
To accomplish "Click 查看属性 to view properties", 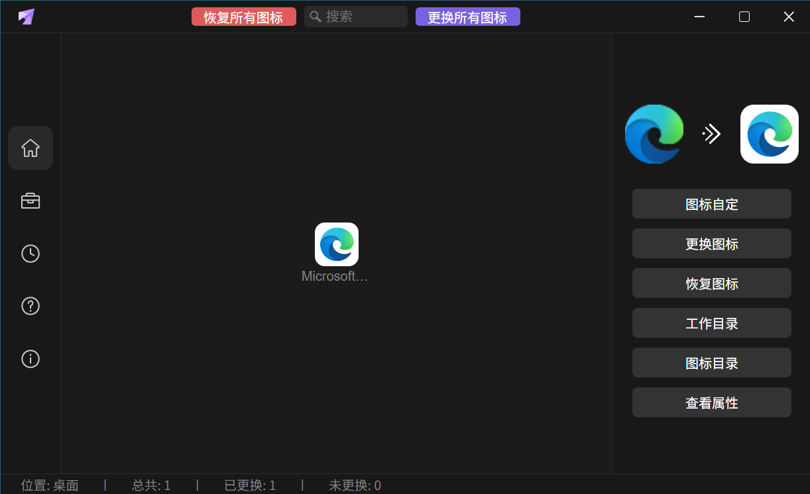I will pos(711,403).
